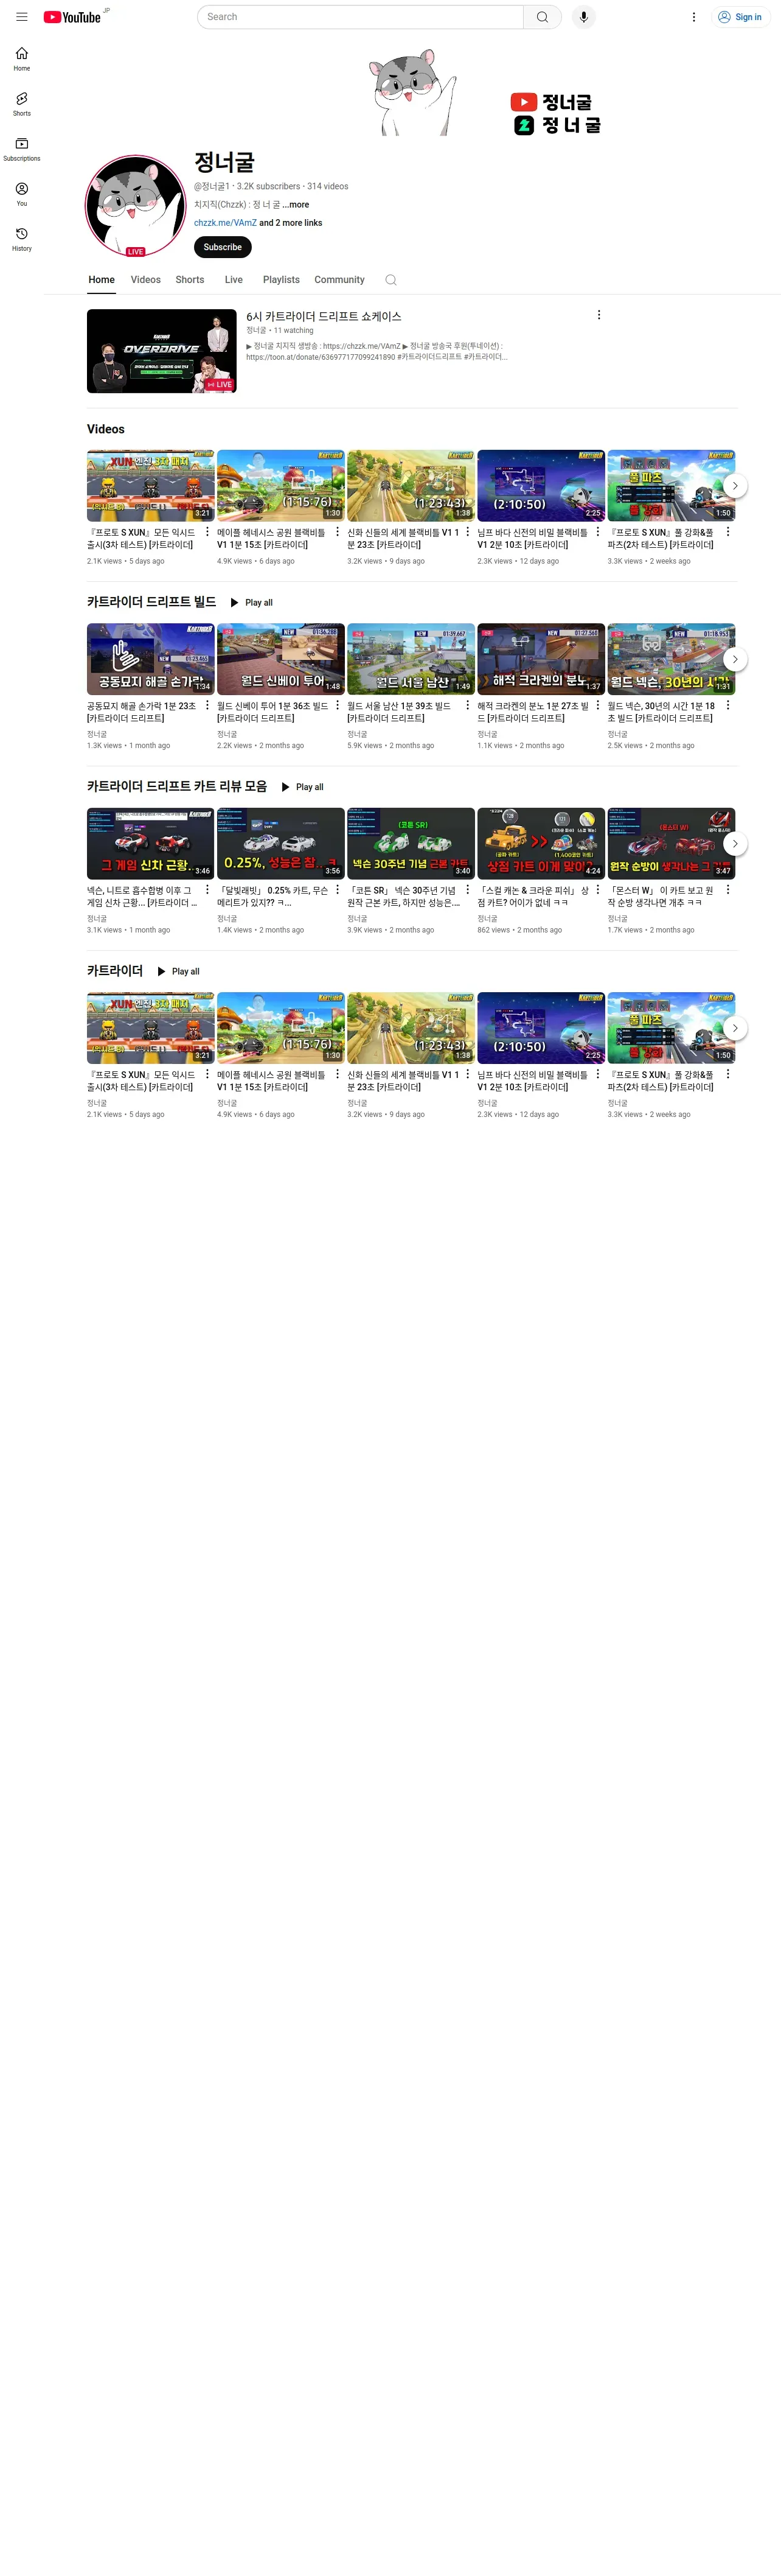
Task: Open options for 「몬스터 W」 video
Action: coord(728,889)
